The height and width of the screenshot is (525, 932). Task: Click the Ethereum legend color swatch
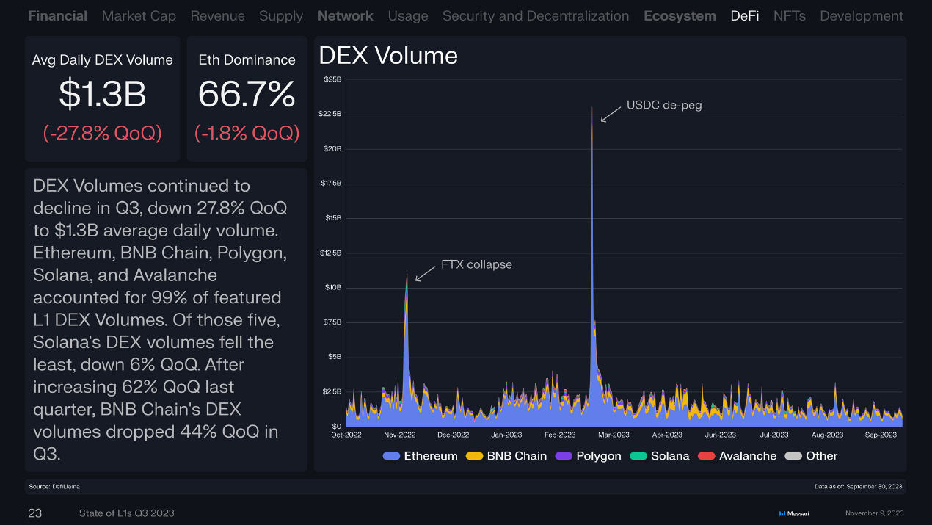pyautogui.click(x=392, y=456)
